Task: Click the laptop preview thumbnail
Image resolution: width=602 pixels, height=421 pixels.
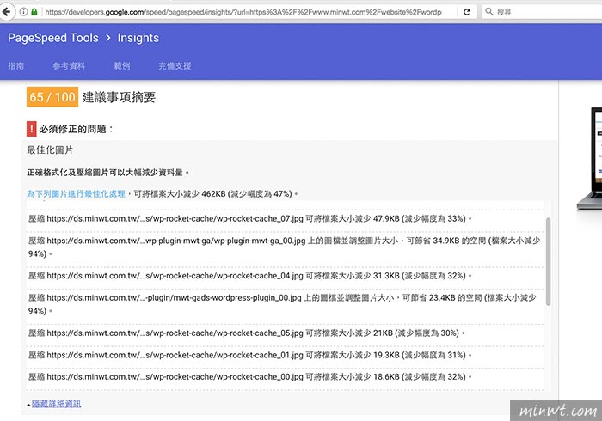Action: tap(590, 158)
